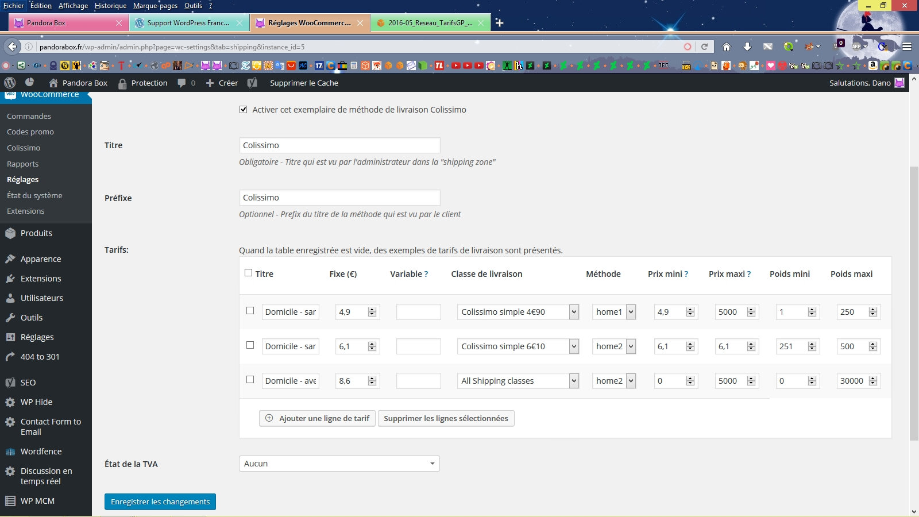Open the browser hamburger menu
Screen dimensions: 919x517
907,47
